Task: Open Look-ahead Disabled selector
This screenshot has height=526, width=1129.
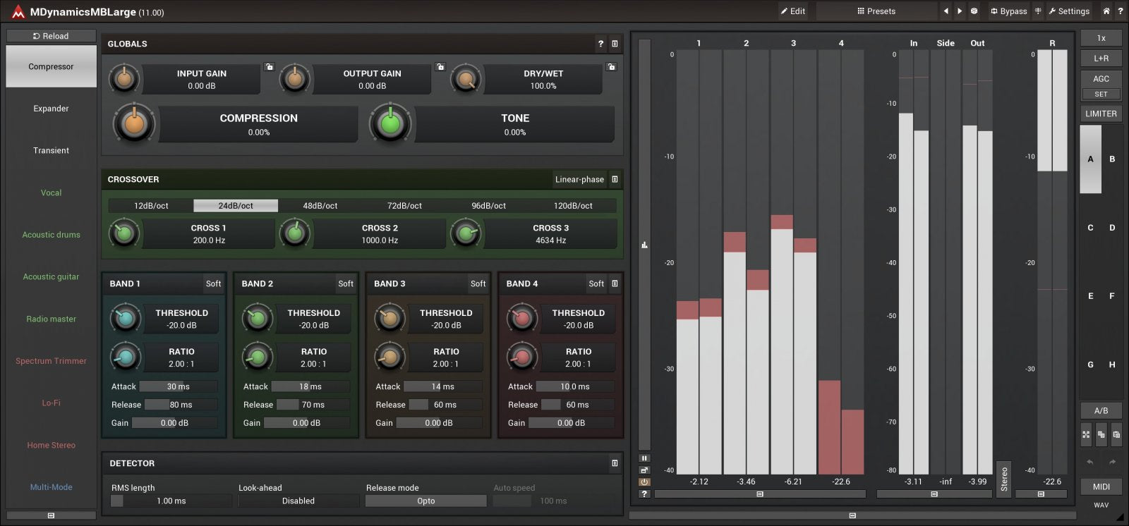Action: 298,501
